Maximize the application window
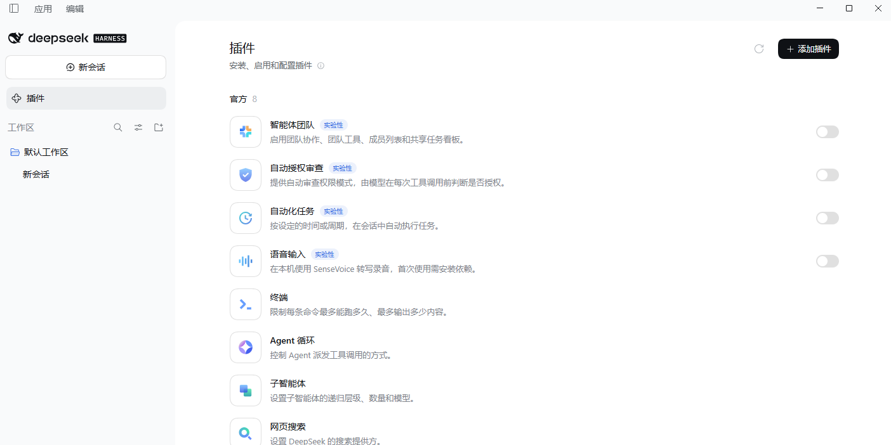This screenshot has width=891, height=445. (849, 8)
